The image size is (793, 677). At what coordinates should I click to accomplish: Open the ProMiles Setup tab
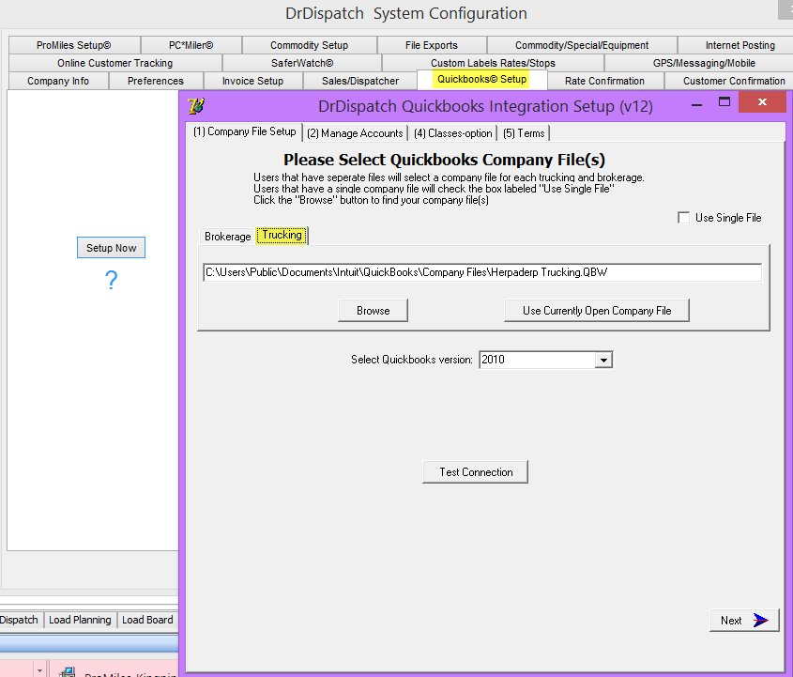tap(74, 45)
